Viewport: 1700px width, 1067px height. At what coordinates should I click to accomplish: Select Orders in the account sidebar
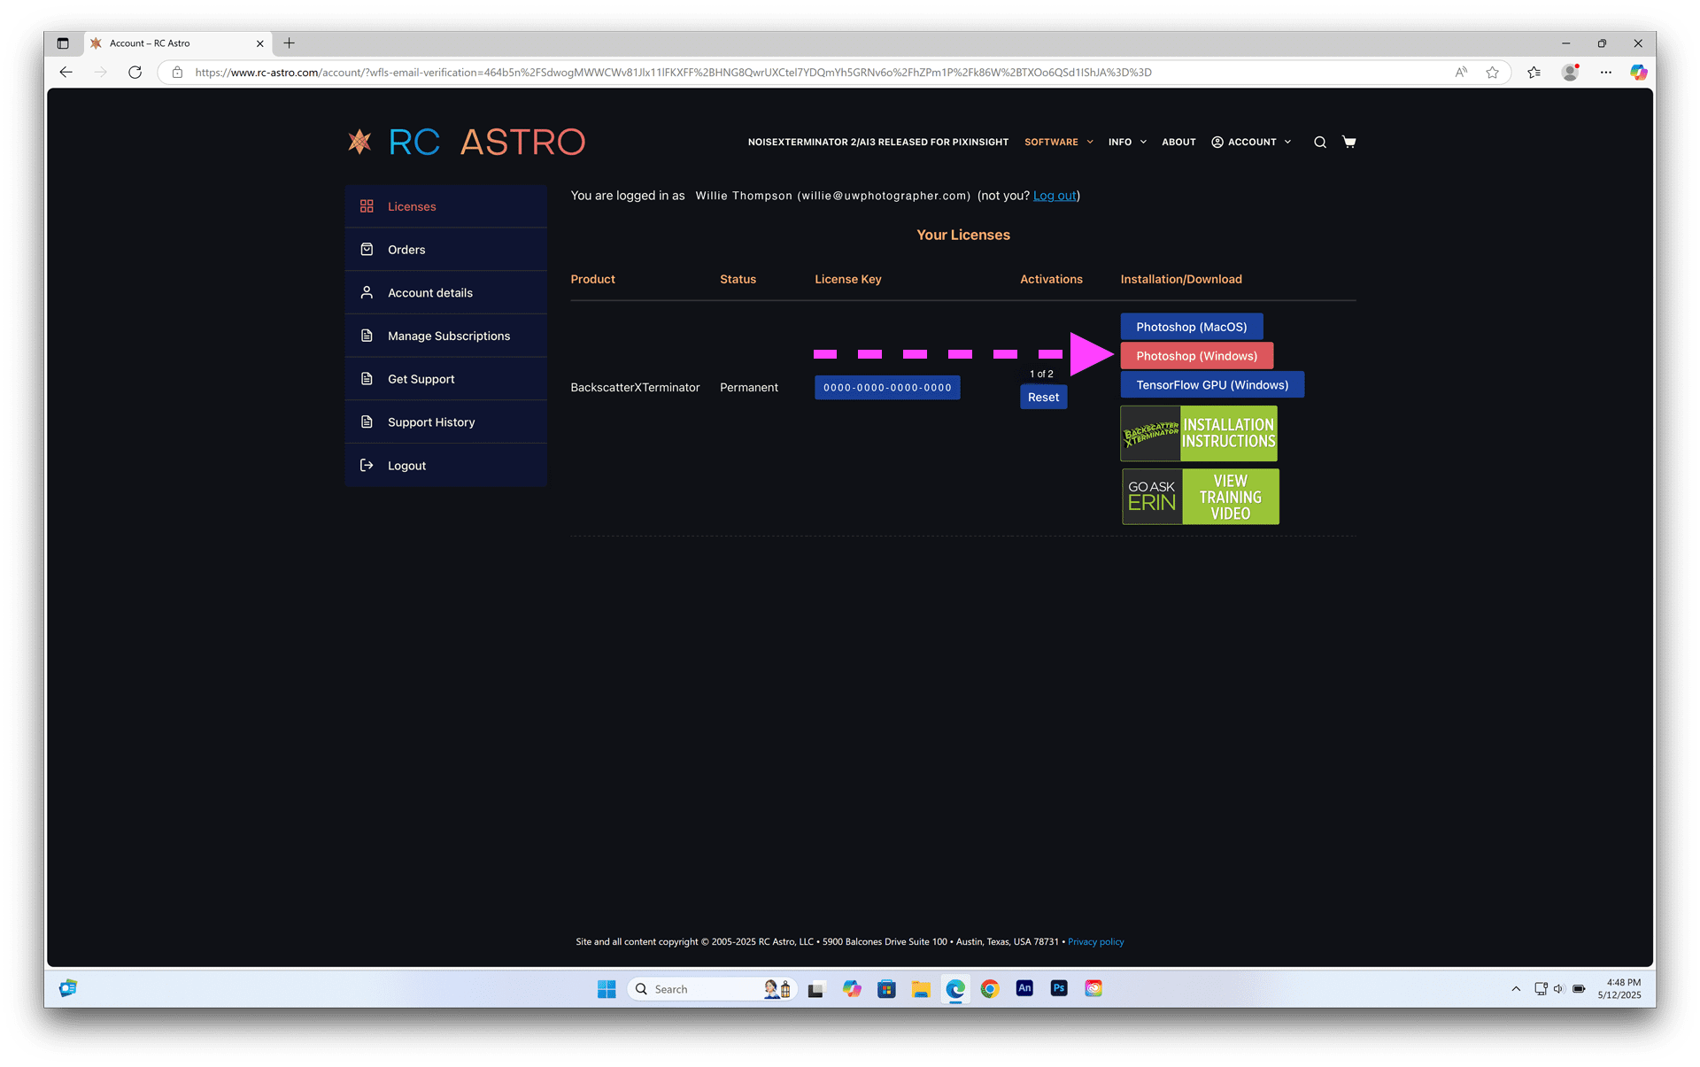[x=446, y=250]
